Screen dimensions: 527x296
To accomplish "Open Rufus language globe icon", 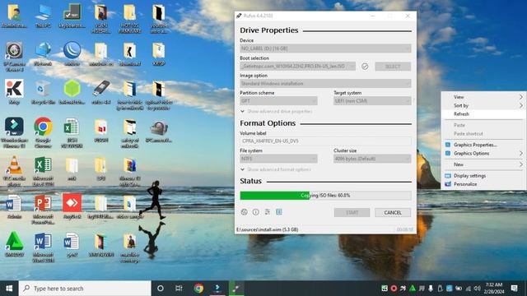I will (245, 212).
